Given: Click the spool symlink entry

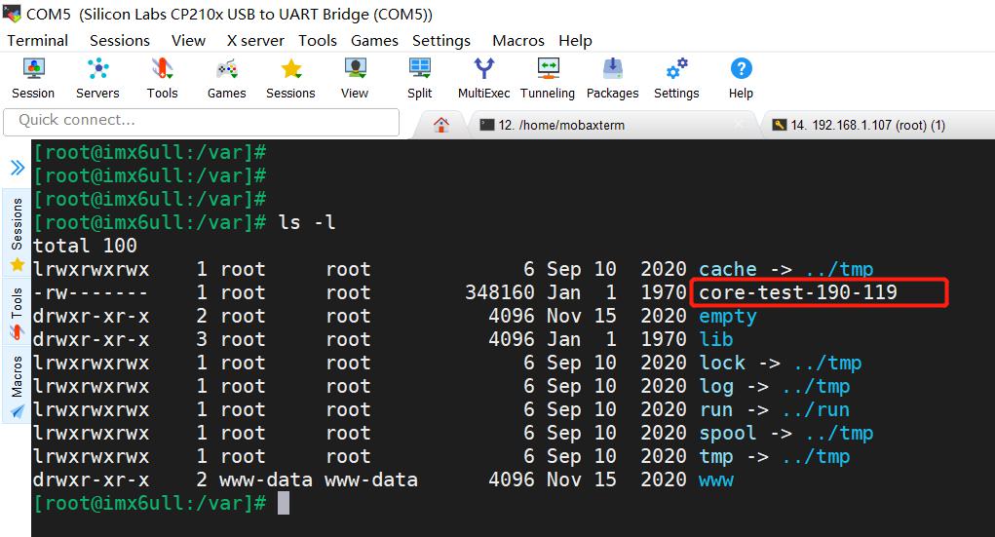Looking at the screenshot, I should 786,433.
